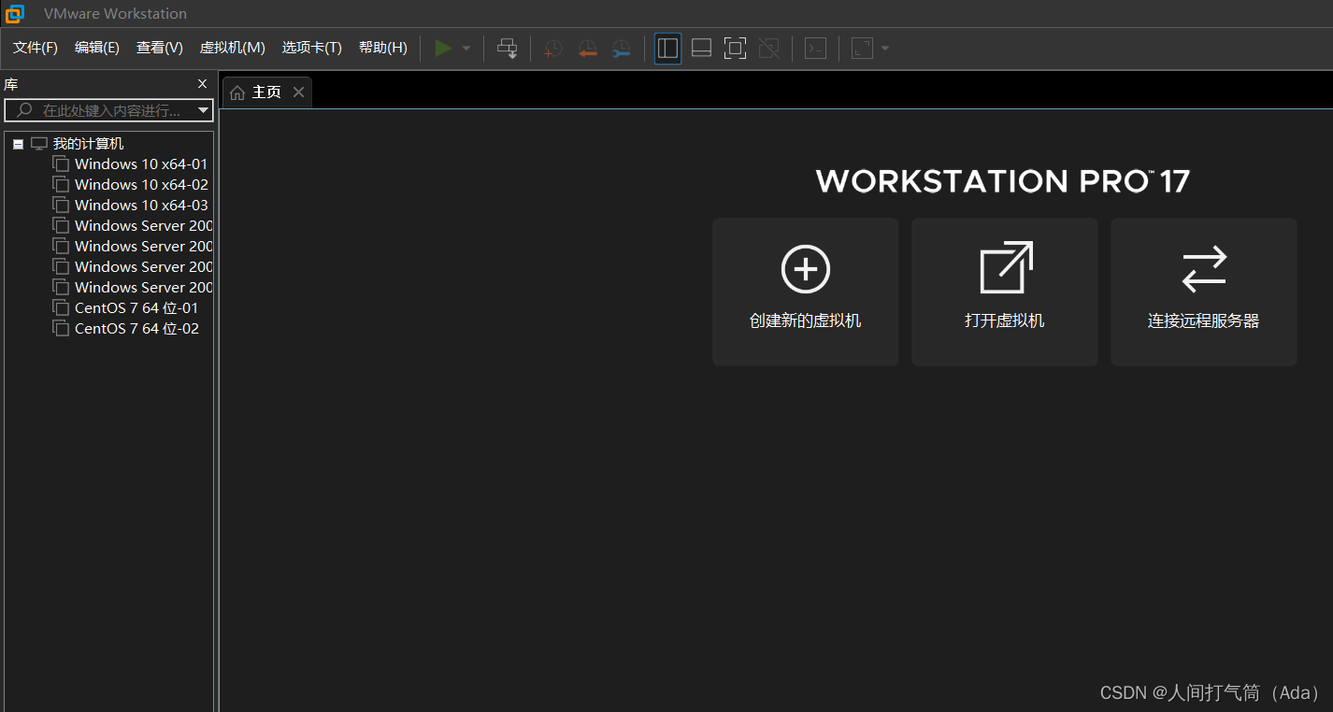Click the console view toolbar icon

coord(815,49)
